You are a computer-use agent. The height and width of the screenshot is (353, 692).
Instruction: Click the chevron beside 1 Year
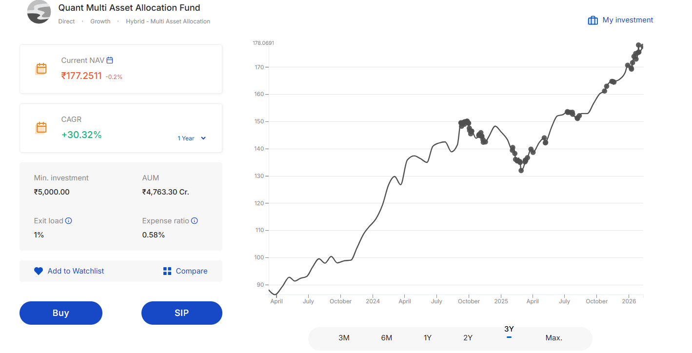(x=203, y=138)
